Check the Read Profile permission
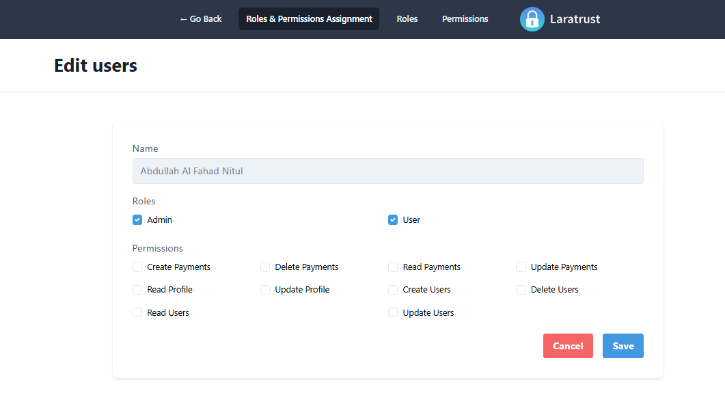The width and height of the screenshot is (725, 419). 137,290
